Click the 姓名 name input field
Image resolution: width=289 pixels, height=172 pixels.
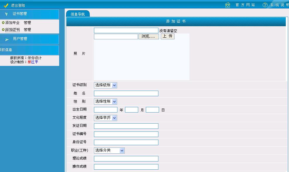[126, 93]
